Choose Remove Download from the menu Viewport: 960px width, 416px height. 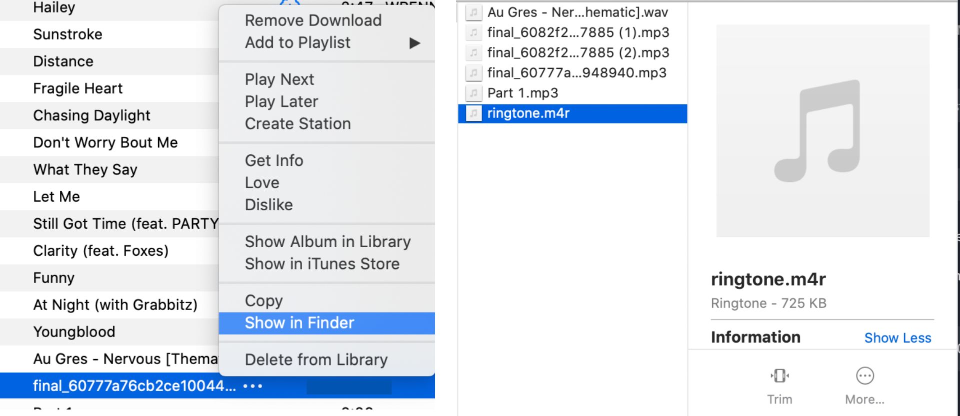coord(313,20)
